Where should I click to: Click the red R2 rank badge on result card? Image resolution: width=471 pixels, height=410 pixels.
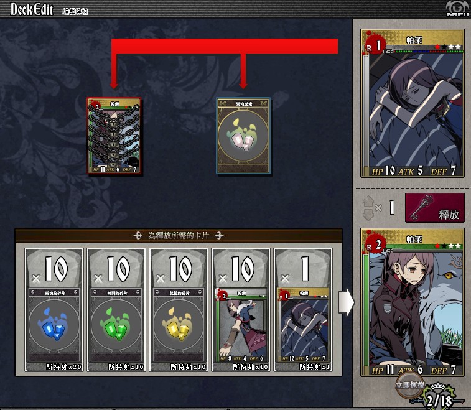coord(374,245)
